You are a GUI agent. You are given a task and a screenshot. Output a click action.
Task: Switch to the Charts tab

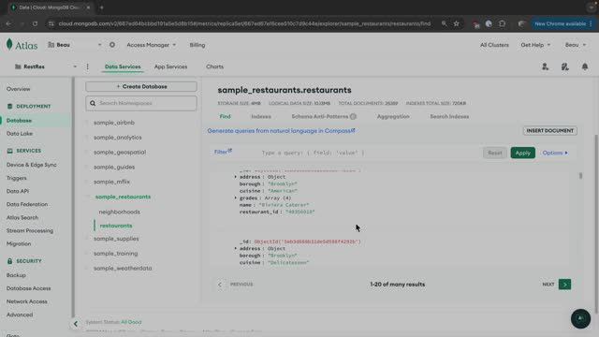[214, 66]
